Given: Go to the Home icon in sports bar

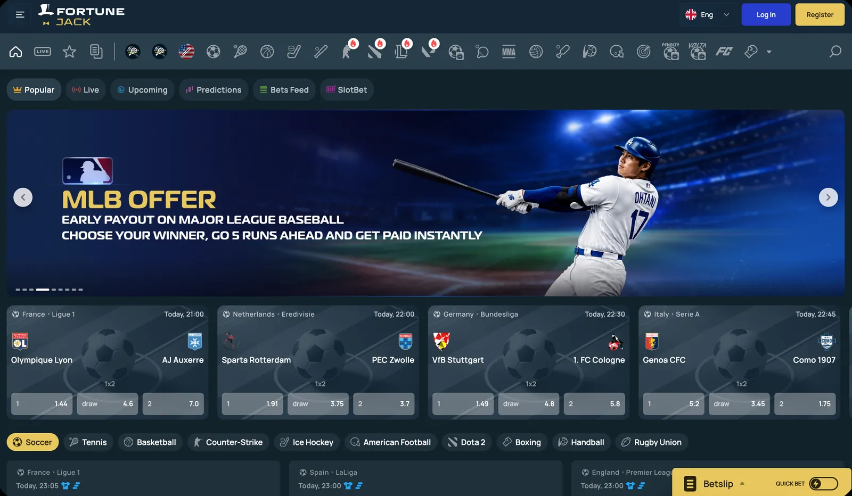Looking at the screenshot, I should (x=16, y=52).
